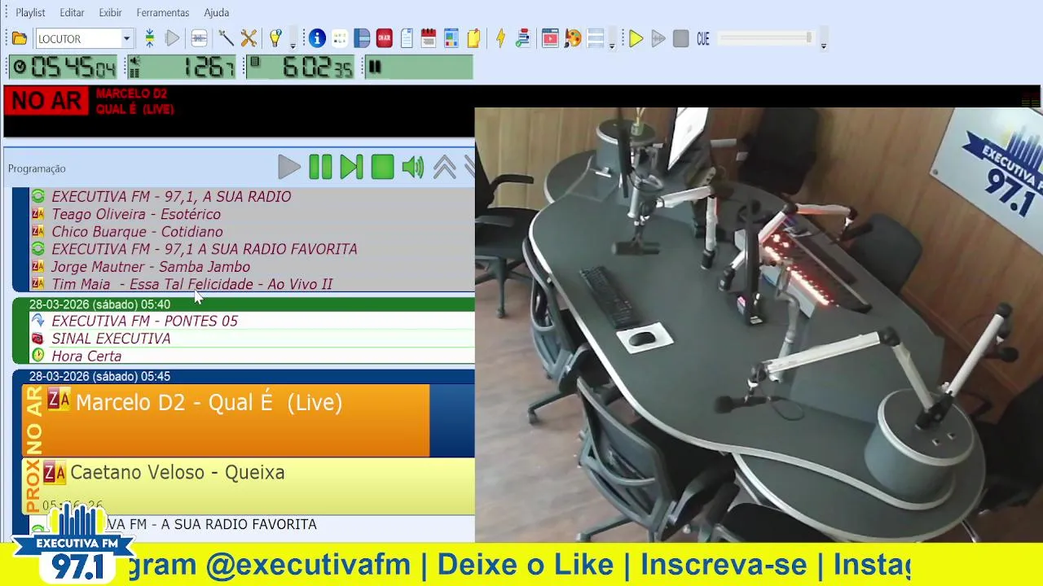Click the red ON AIR icon
The image size is (1043, 586).
click(x=385, y=38)
